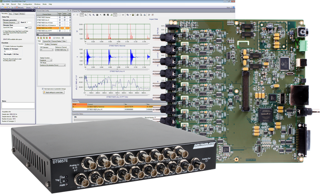The height and width of the screenshot is (194, 320).
Task: Adjust the Acc-X plot horizontal scrollbar
Action: coord(117,69)
